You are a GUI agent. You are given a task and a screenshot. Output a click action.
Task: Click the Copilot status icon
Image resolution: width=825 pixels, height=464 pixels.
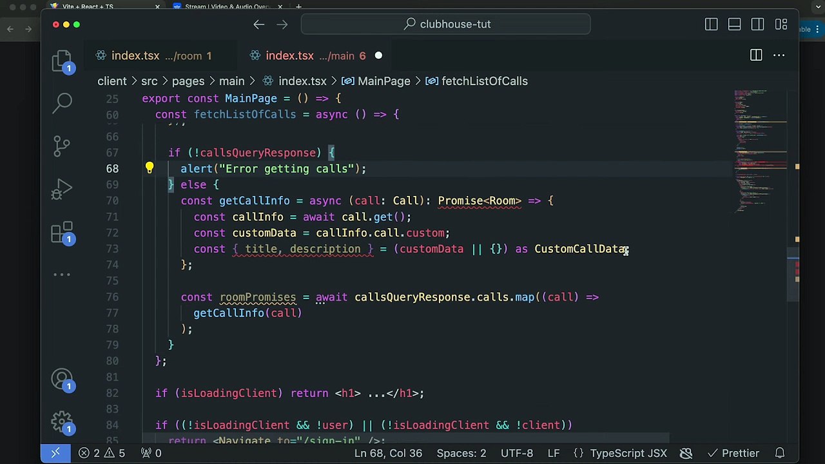[x=686, y=453]
